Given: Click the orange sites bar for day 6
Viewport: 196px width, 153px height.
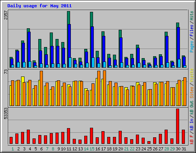Looking at the screenshot, I should point(41,88).
